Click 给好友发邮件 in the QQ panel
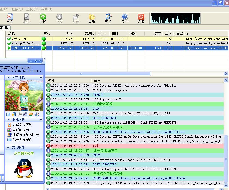The height and width of the screenshot is (190, 229). pyautogui.click(x=22, y=140)
